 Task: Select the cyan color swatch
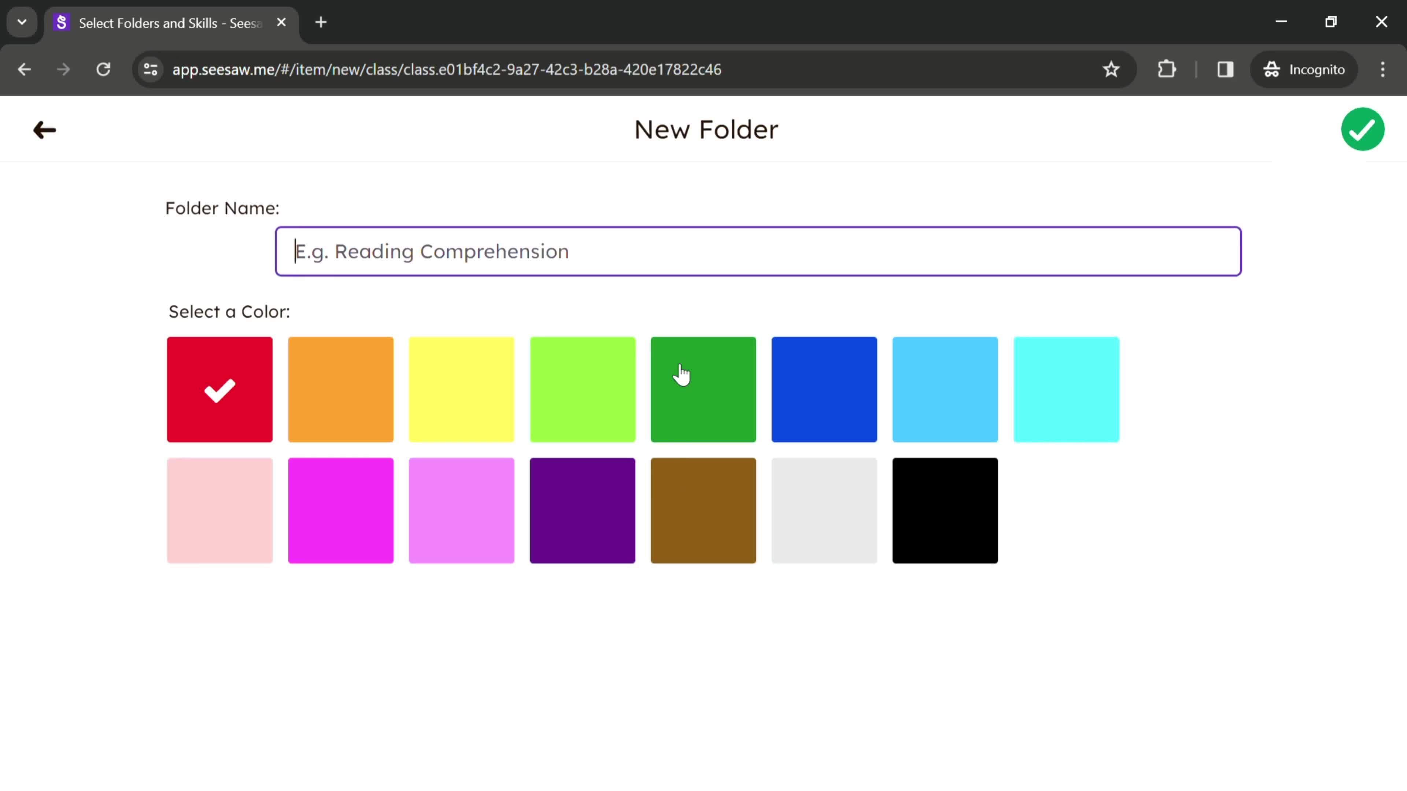(1066, 389)
